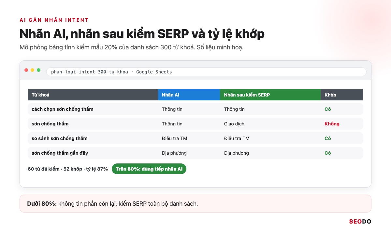The height and width of the screenshot is (232, 391).
Task: Click 'Có' in the 'so sánh sơn chống thấm' row
Action: [328, 138]
